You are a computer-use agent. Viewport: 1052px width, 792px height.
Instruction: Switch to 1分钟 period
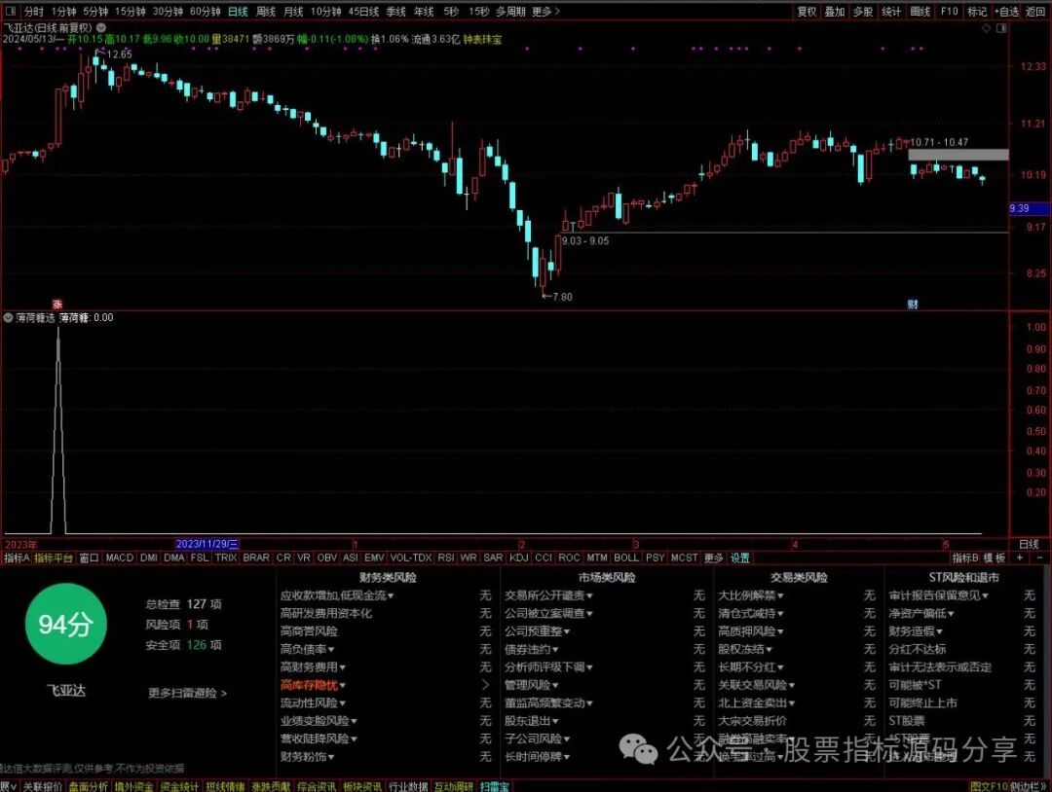[x=63, y=12]
